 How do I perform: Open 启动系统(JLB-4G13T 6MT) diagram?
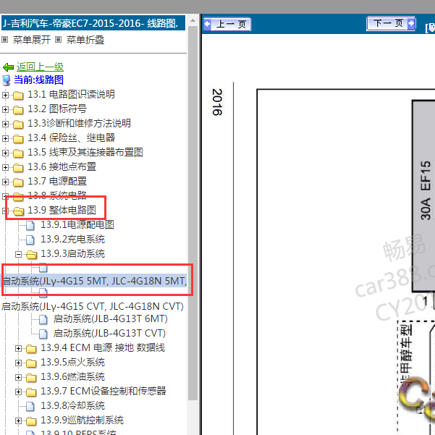(111, 318)
